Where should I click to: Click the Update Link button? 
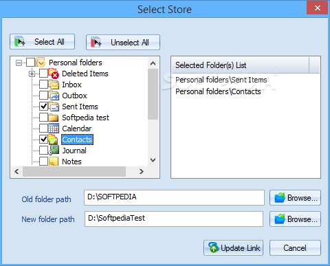(233, 248)
